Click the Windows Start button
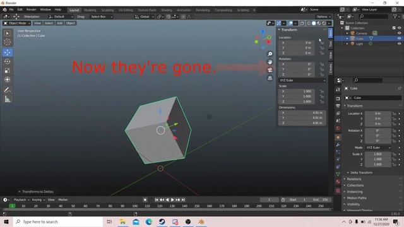The width and height of the screenshot is (404, 227). pos(6,221)
